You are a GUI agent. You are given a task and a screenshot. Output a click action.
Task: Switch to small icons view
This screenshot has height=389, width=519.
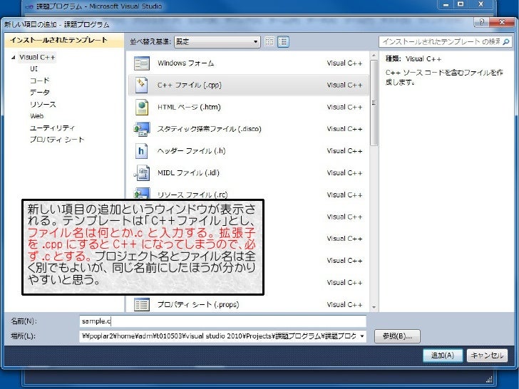(269, 41)
